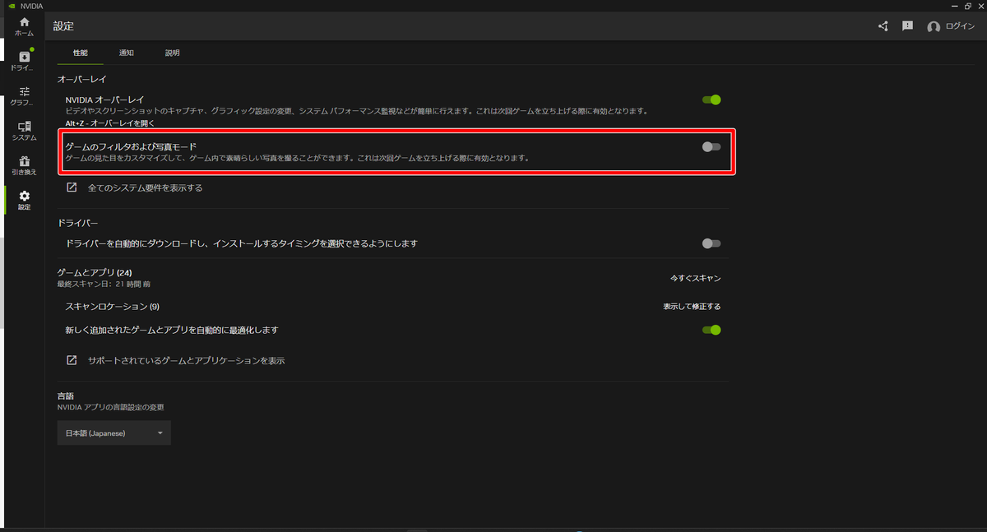This screenshot has height=532, width=987.
Task: Click the NVIDIA logo in title bar
Action: (12, 5)
